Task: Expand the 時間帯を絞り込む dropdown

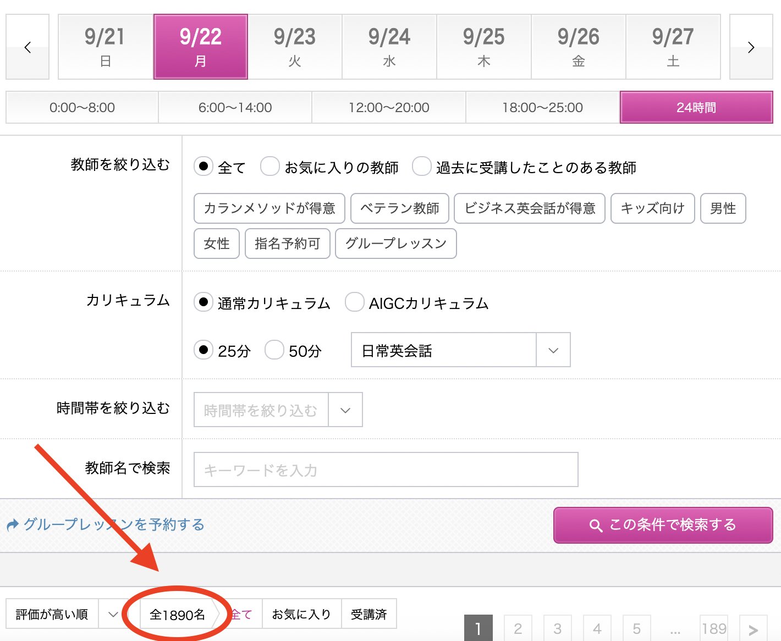Action: [x=278, y=410]
